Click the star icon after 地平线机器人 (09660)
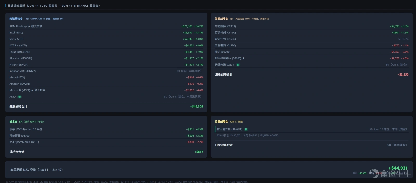Image resolution: width=416 pixels, height=183 pixels. point(243,58)
